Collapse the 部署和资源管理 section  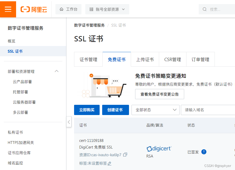[x=56, y=71]
